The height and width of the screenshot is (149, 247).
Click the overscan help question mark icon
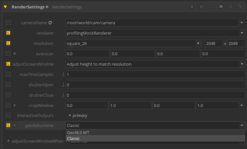pyautogui.click(x=14, y=54)
